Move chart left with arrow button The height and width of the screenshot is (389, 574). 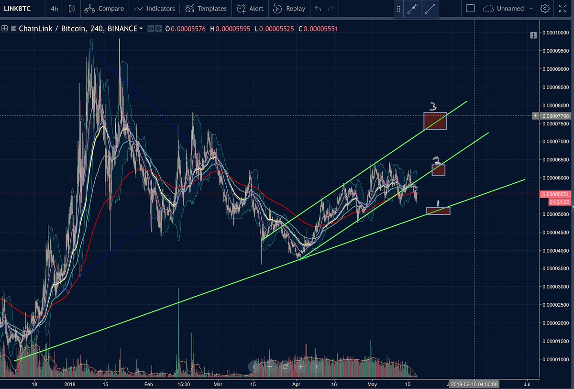[254, 367]
